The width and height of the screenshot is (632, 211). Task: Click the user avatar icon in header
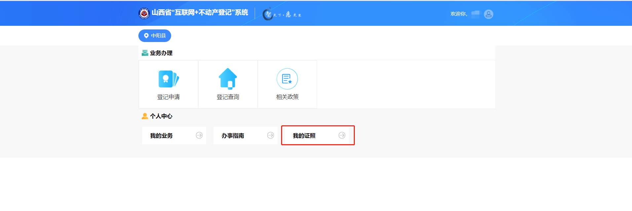tap(488, 14)
